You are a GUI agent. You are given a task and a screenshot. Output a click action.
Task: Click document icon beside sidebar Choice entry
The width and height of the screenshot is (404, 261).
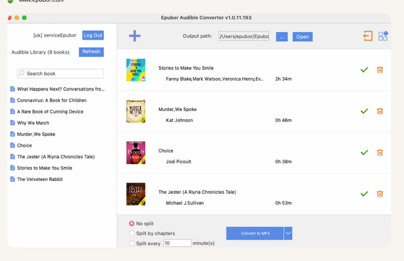point(12,145)
